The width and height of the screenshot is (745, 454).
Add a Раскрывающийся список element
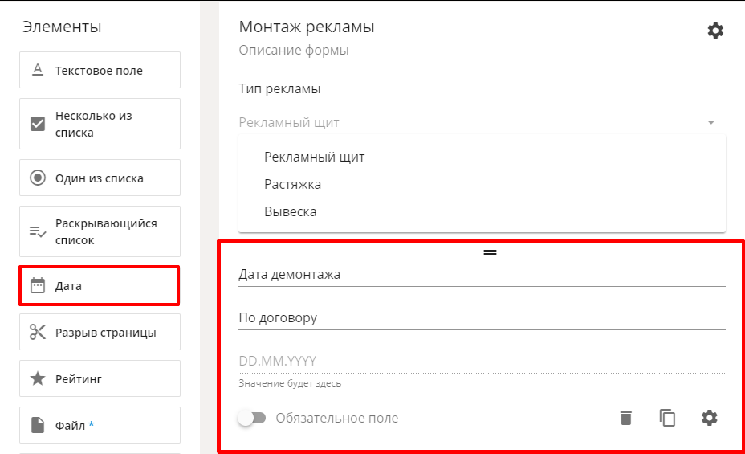[x=100, y=231]
